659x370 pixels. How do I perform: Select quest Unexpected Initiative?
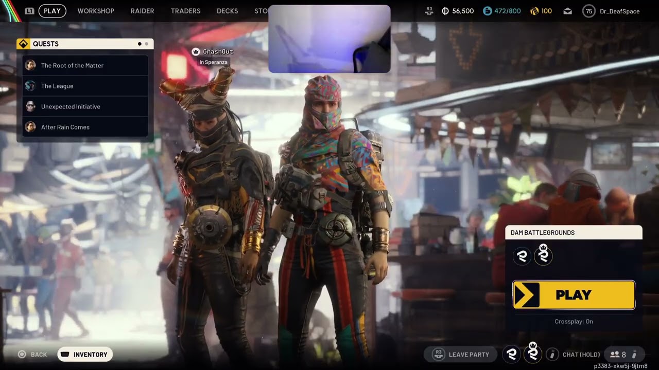tap(85, 106)
